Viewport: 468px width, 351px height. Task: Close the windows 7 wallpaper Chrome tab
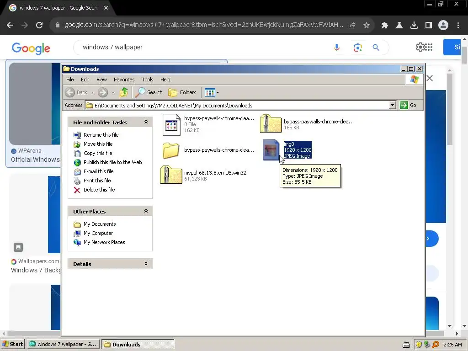coord(106,8)
